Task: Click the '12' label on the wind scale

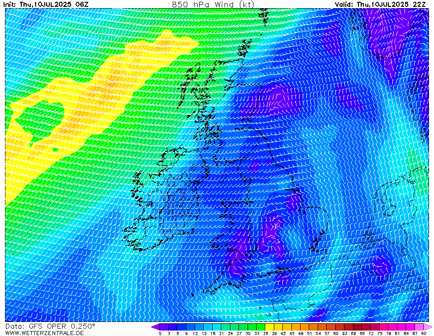Action: tap(195, 333)
